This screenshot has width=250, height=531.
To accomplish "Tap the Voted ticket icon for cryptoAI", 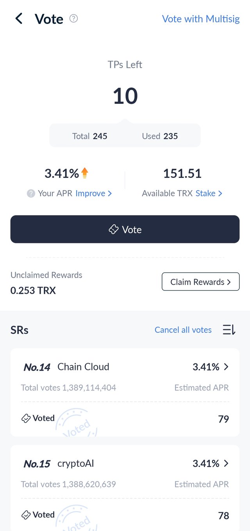I will click(x=26, y=515).
